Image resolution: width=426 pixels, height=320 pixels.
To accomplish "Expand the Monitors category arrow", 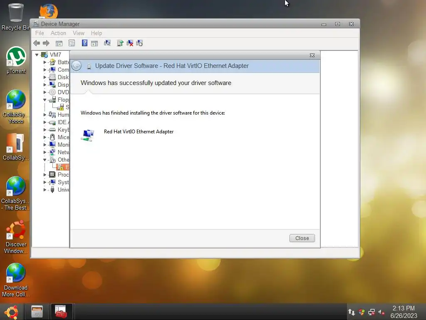I will click(45, 145).
